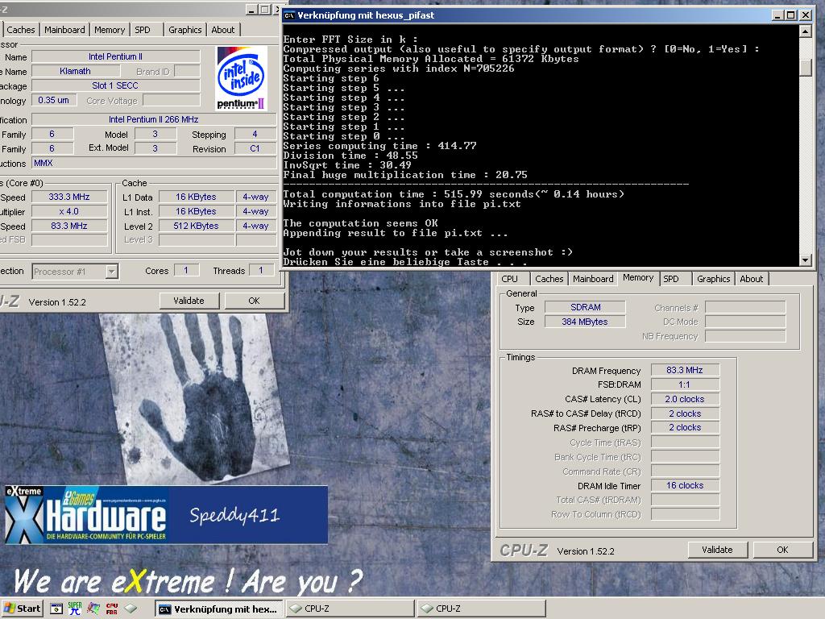Click the 83.3 MHz bus speed value

[x=69, y=226]
